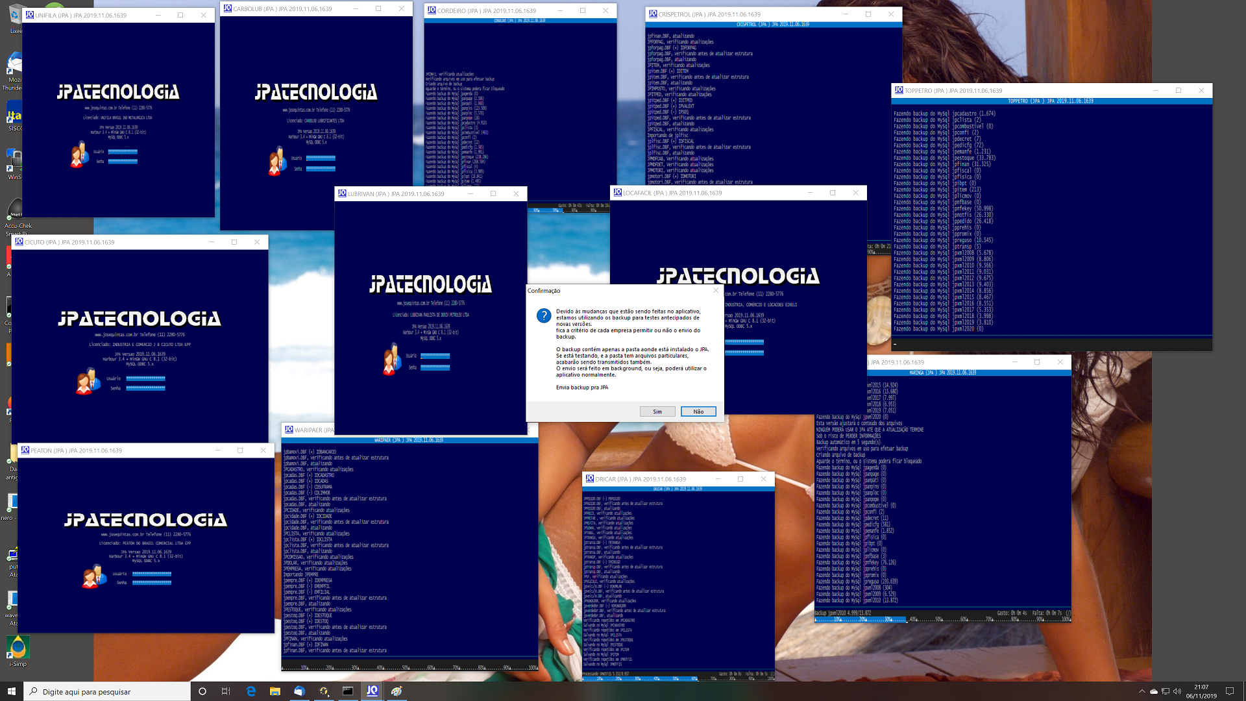Open the Action Center notifications icon
The height and width of the screenshot is (701, 1246).
coord(1230,691)
